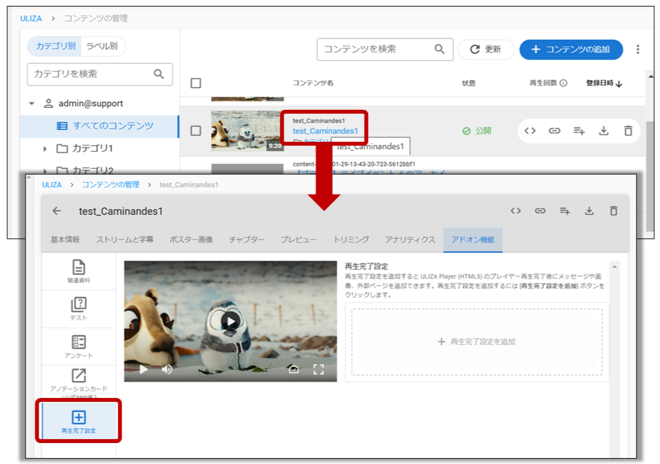Select すべてのコンテンツ tree item

click(x=100, y=126)
